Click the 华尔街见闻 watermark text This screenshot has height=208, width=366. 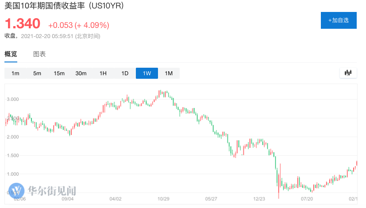(52, 191)
